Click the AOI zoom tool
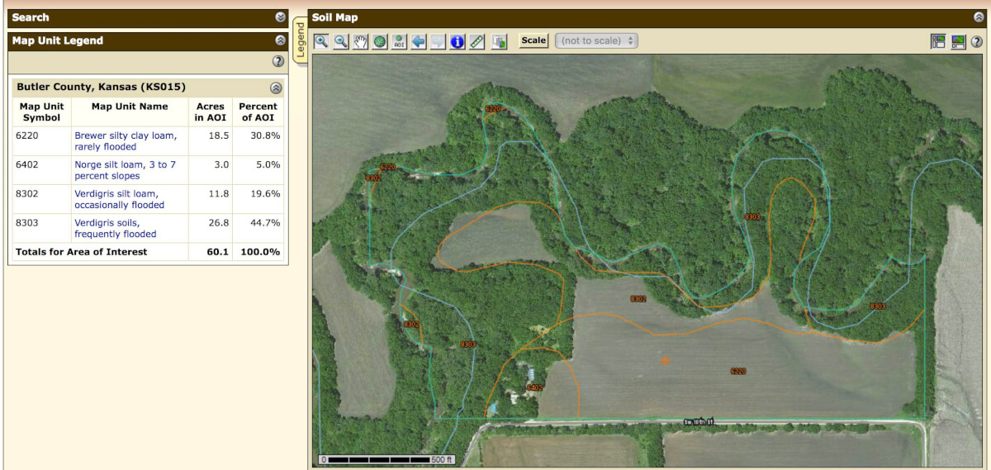The width and height of the screenshot is (991, 470). [400, 41]
